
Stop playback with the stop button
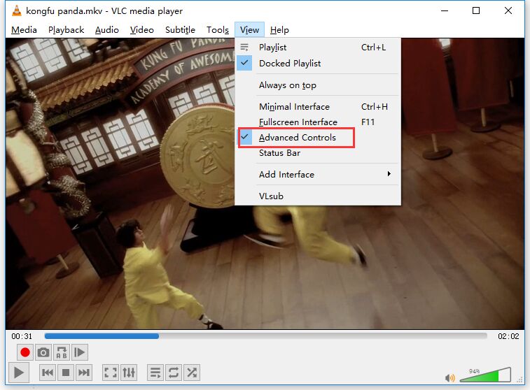pyautogui.click(x=66, y=373)
